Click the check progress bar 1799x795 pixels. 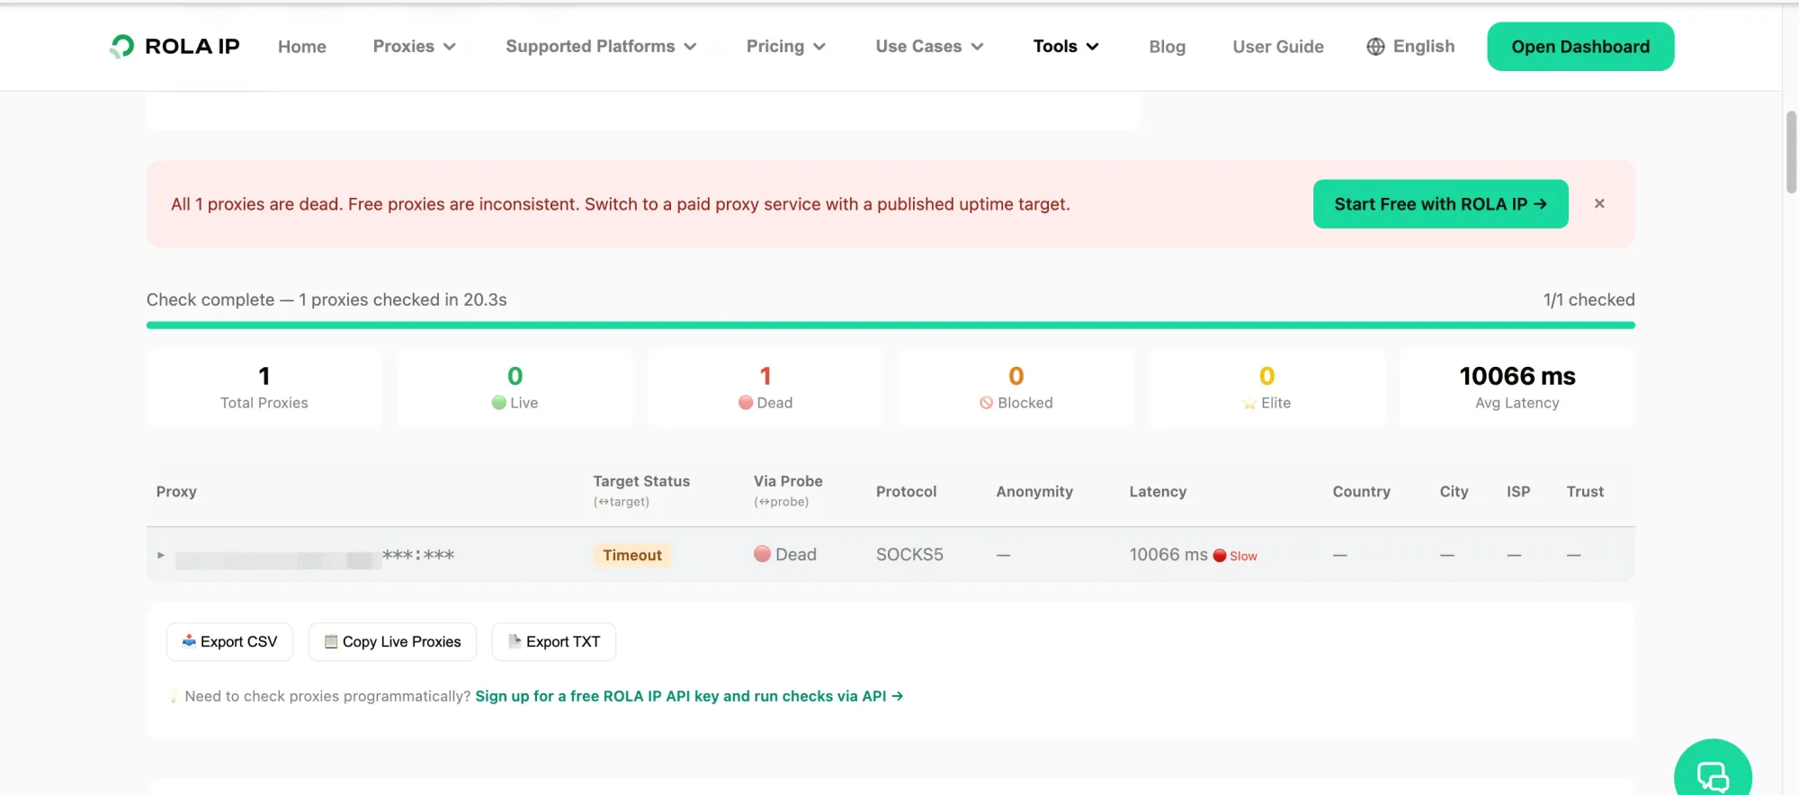(x=891, y=326)
